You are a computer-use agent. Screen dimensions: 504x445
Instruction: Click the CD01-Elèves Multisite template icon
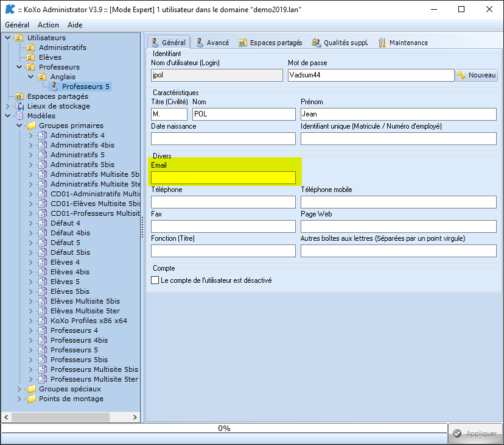click(43, 204)
